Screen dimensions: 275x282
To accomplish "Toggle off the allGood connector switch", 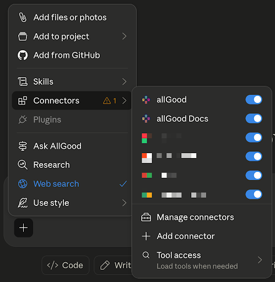I will (254, 100).
